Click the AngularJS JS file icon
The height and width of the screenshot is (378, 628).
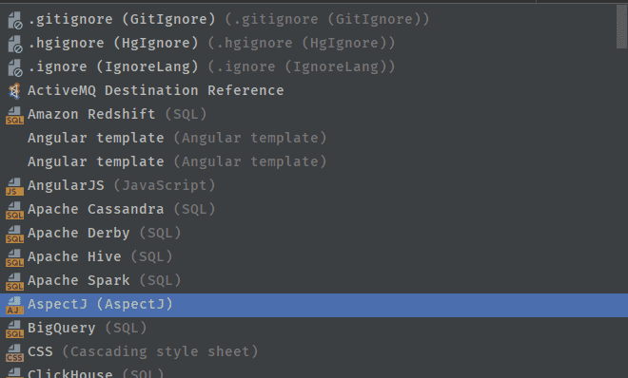click(x=14, y=186)
